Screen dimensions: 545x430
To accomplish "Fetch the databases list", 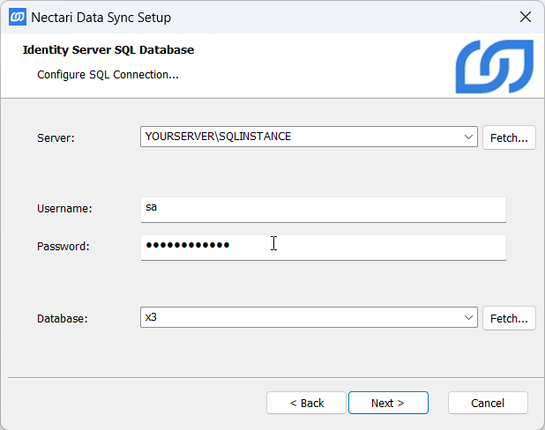I will tap(509, 318).
